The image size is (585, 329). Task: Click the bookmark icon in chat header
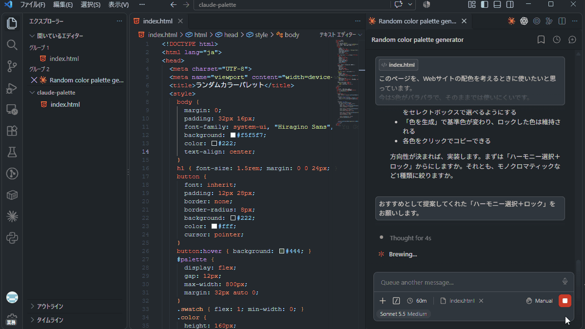(x=541, y=39)
